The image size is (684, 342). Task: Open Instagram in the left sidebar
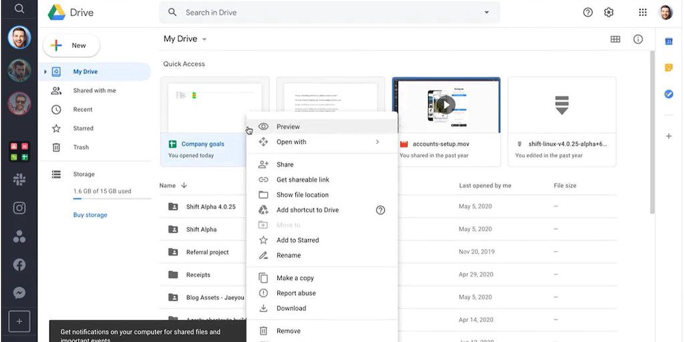coord(19,208)
